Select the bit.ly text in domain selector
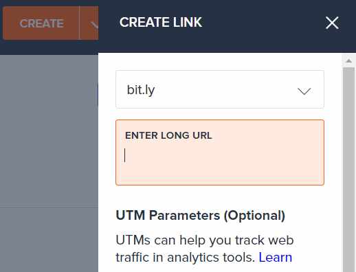Image resolution: width=356 pixels, height=272 pixels. point(141,90)
